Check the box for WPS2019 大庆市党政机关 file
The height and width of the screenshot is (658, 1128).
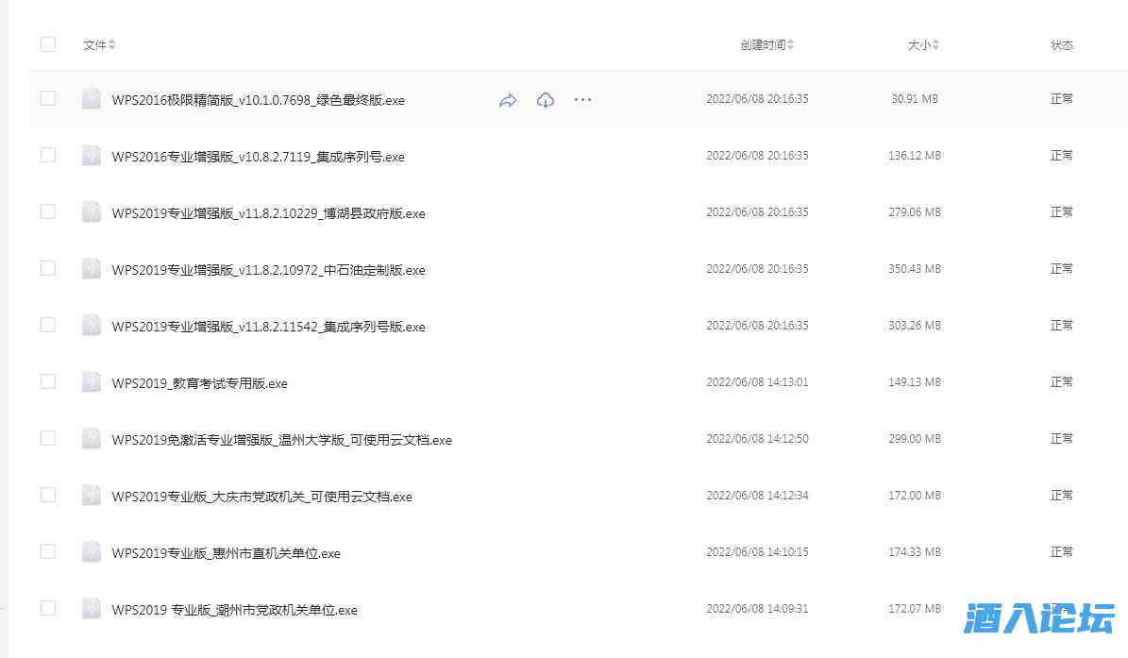[48, 495]
